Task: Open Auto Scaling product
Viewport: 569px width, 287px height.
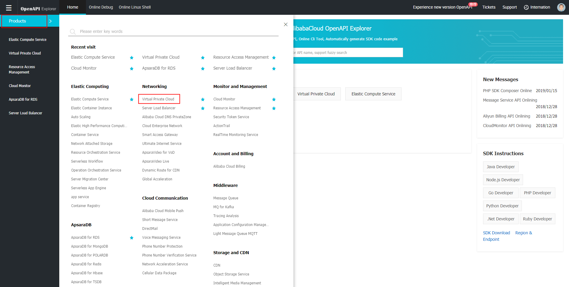Action: pos(81,117)
